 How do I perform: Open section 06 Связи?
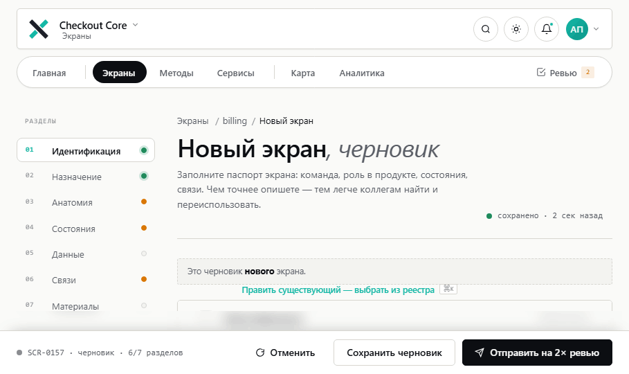(86, 280)
